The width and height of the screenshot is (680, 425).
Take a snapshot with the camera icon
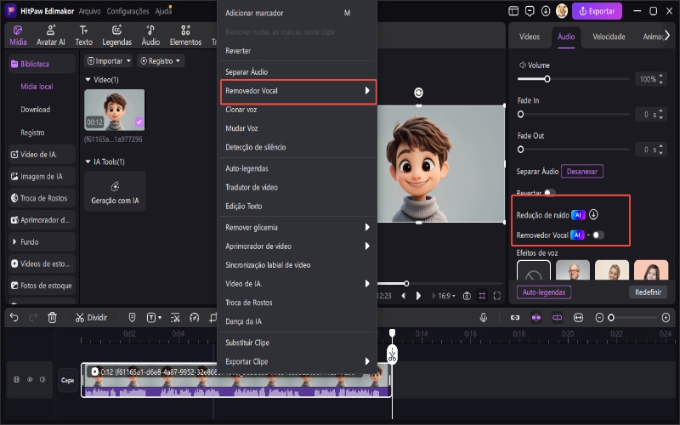point(466,296)
